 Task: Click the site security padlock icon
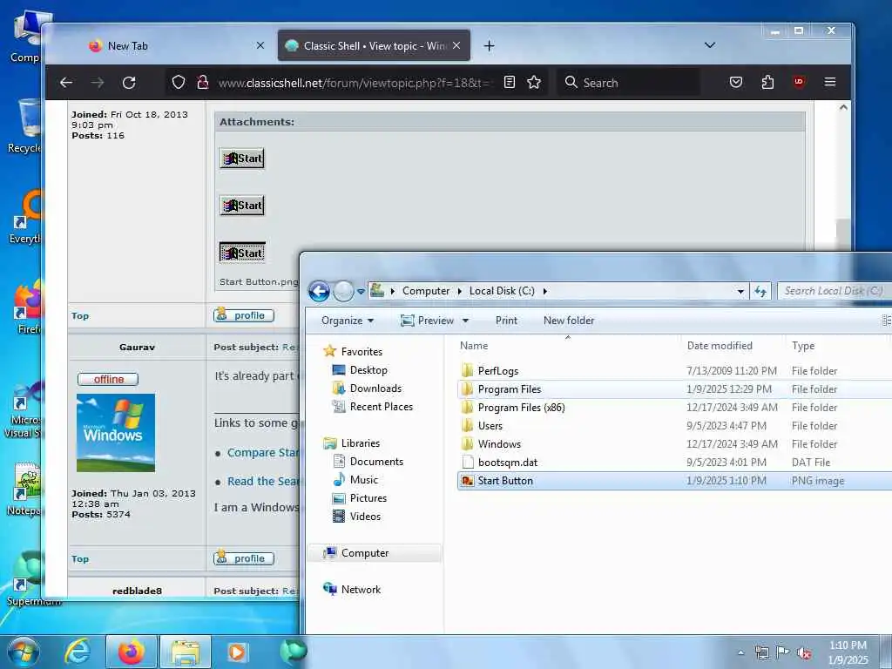coord(202,83)
